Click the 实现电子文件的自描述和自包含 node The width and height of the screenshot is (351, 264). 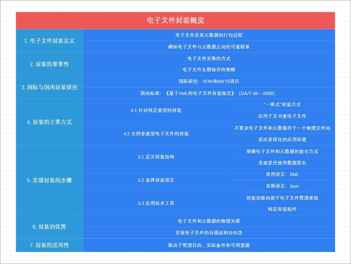[x=209, y=233]
